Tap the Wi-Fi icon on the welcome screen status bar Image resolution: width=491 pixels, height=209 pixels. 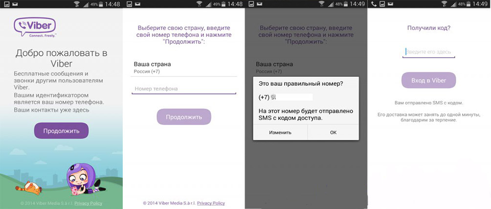(x=76, y=4)
